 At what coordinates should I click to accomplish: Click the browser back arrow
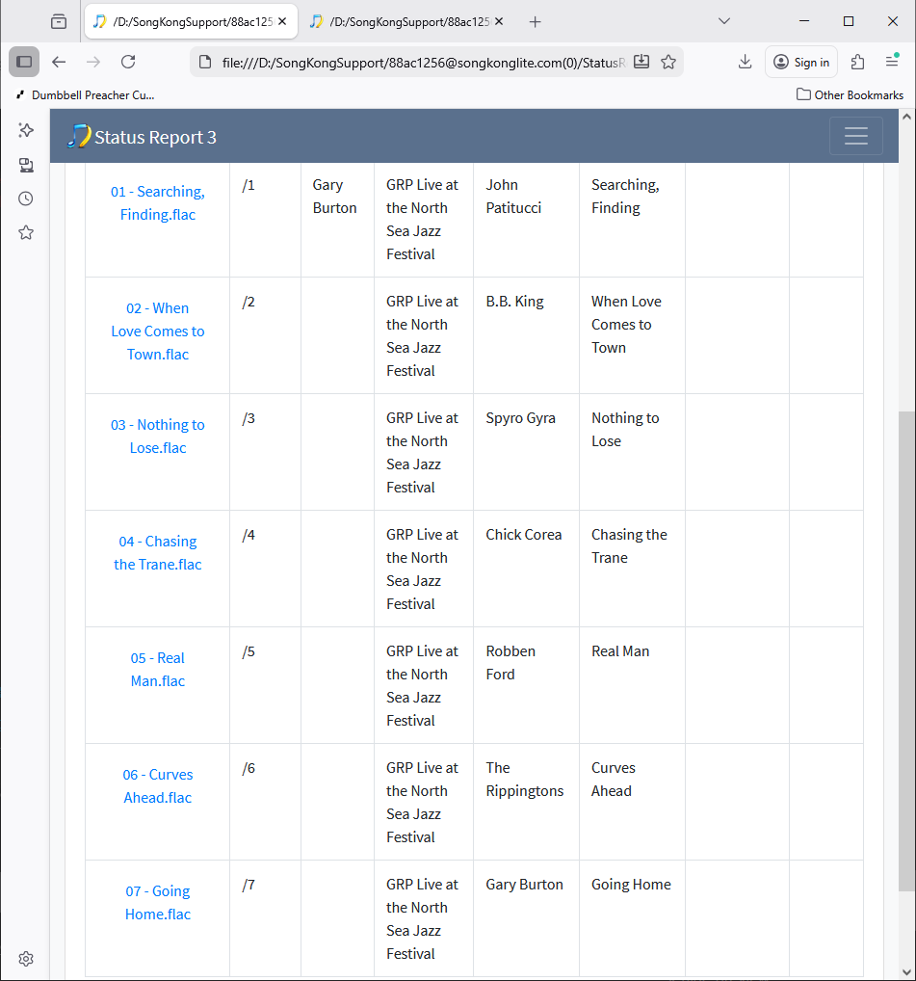tap(59, 62)
